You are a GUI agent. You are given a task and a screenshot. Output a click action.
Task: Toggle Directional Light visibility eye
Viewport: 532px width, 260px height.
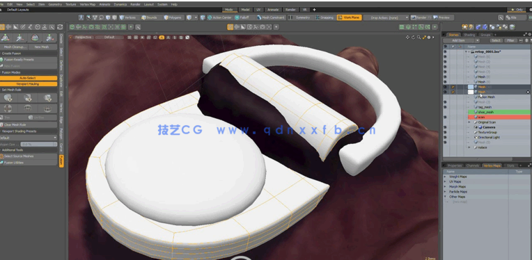445,138
